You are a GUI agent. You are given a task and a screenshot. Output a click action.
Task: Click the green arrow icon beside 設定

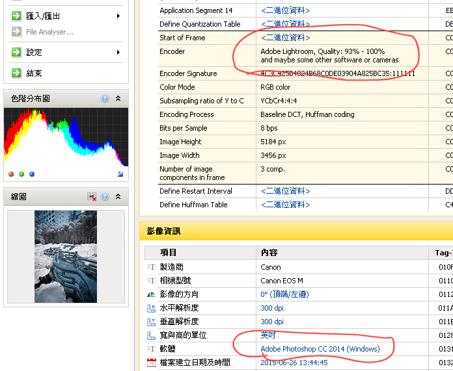click(x=16, y=52)
